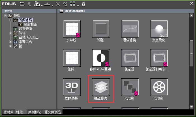
Task: Click the scrollbar down arrow in effects panel
Action: pos(192,107)
